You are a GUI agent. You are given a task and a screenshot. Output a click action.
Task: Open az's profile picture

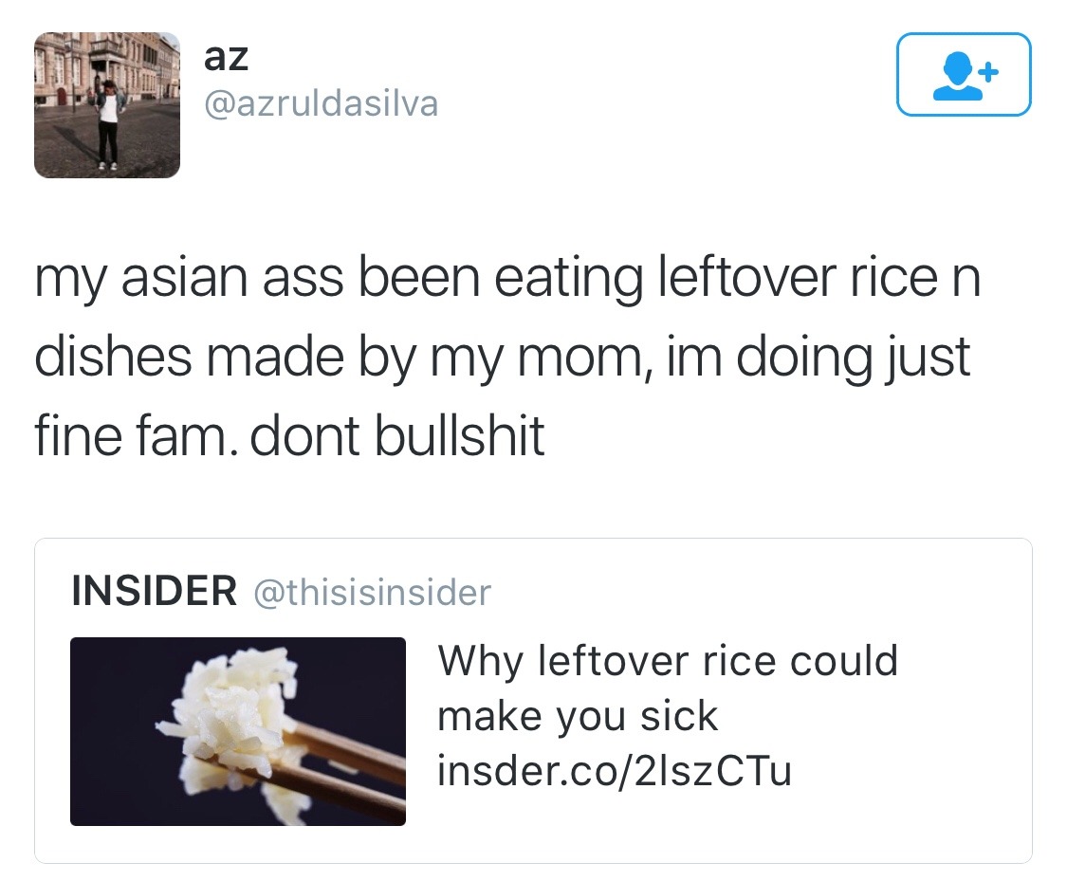point(107,104)
